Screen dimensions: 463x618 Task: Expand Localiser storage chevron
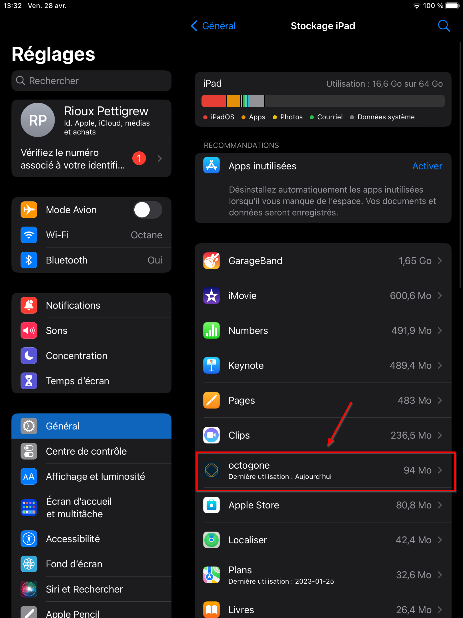pos(440,540)
